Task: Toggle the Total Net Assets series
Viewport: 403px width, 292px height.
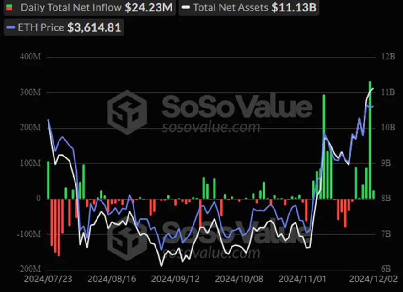Action: [x=248, y=8]
